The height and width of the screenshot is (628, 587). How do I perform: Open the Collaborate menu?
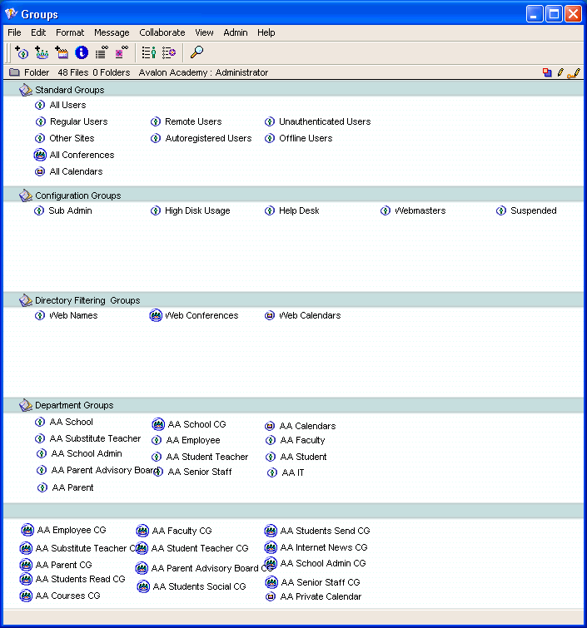pyautogui.click(x=162, y=32)
